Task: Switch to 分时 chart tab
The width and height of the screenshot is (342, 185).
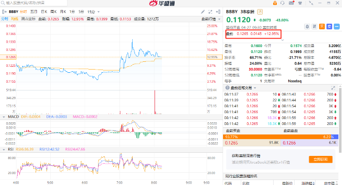Action: 23,12
